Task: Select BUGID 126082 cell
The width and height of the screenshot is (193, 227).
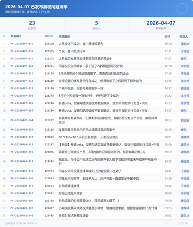Action: (49, 137)
